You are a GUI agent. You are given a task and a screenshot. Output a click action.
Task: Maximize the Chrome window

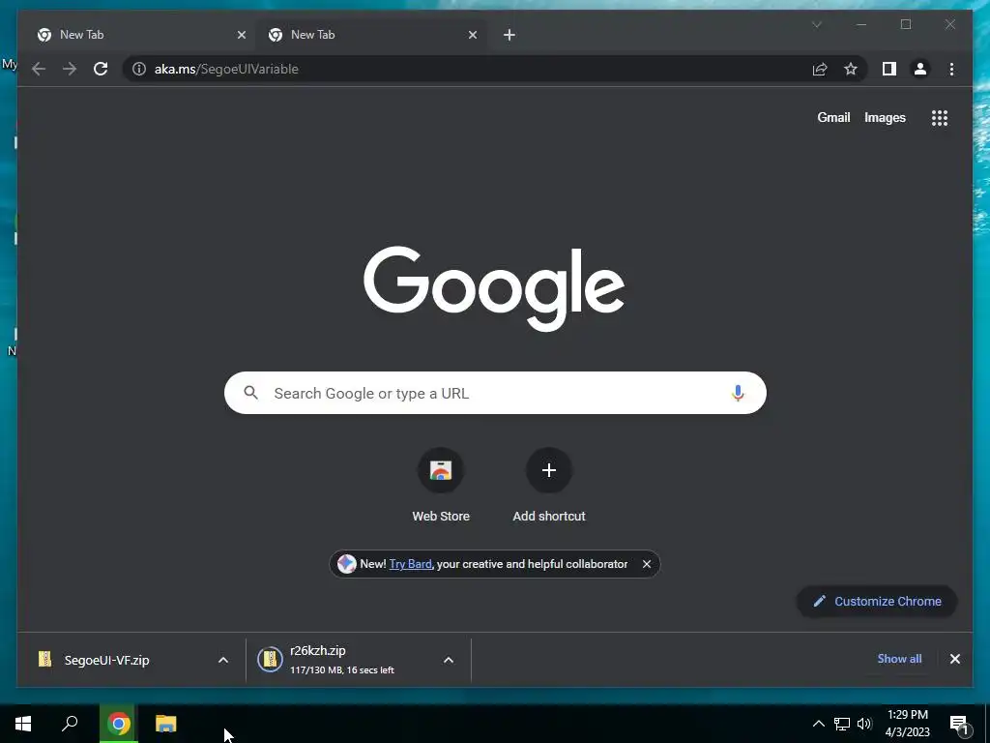pyautogui.click(x=905, y=24)
